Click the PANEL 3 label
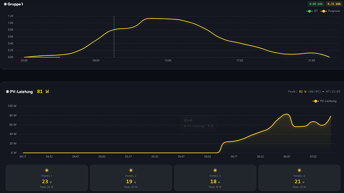This screenshot has width=344, height=193. coord(215,176)
